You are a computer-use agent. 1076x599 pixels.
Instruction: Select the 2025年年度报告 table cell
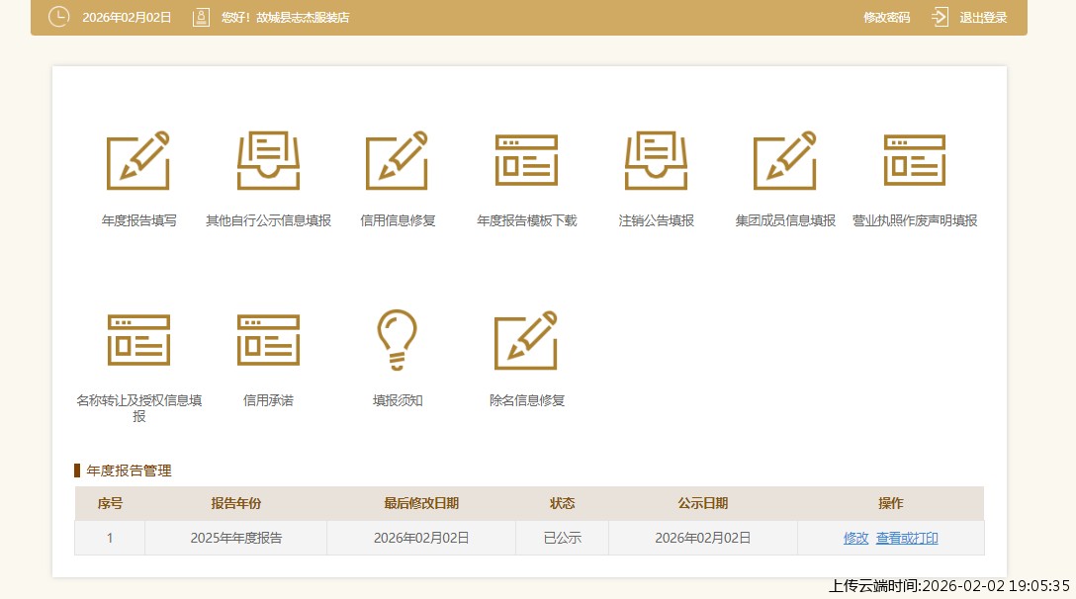coord(235,539)
